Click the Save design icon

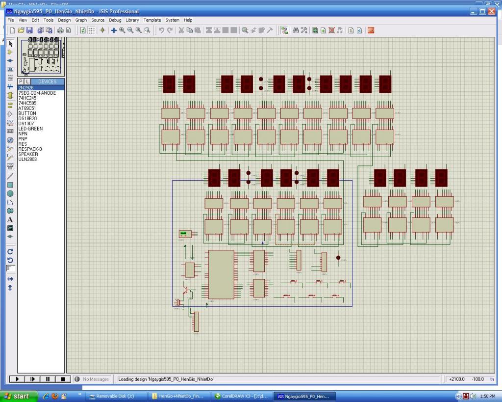pos(29,30)
